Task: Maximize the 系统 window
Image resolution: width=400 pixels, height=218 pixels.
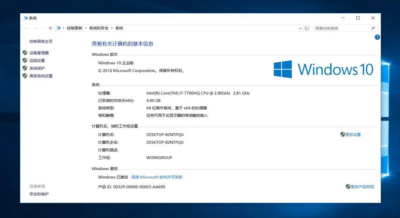Action: pyautogui.click(x=358, y=18)
